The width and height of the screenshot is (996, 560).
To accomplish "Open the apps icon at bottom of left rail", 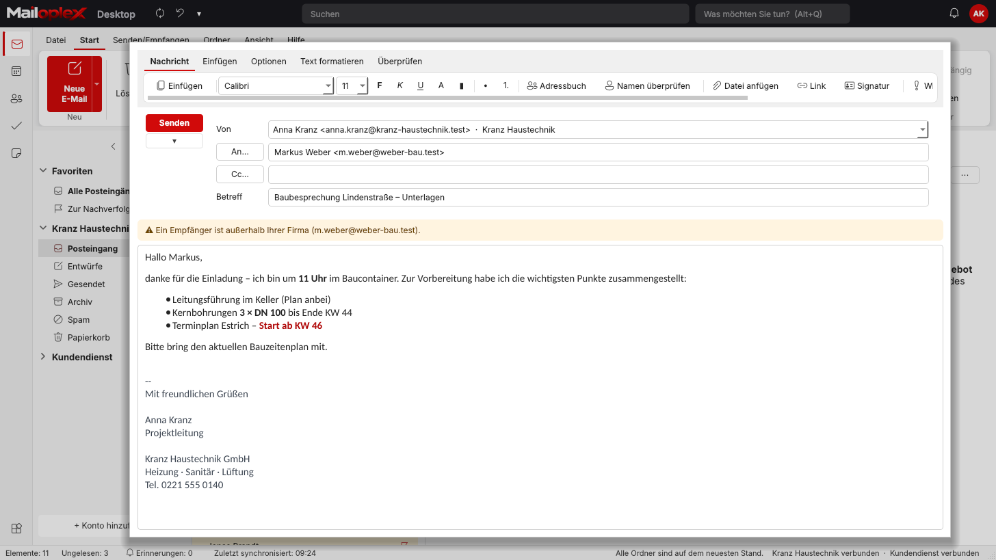I will (17, 528).
